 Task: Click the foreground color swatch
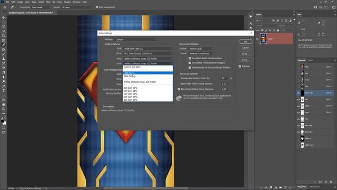(2, 121)
